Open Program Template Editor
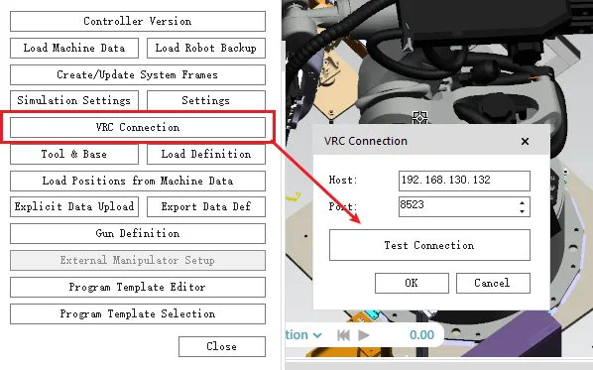The height and width of the screenshot is (370, 593). pos(138,287)
